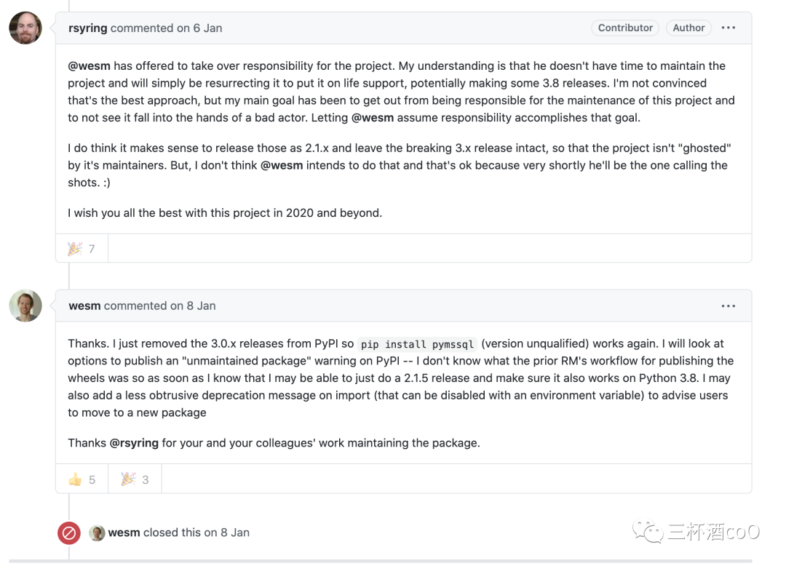Screen dimensions: 786x566
Task: Open rsyring username link in comment header
Action: 87,28
